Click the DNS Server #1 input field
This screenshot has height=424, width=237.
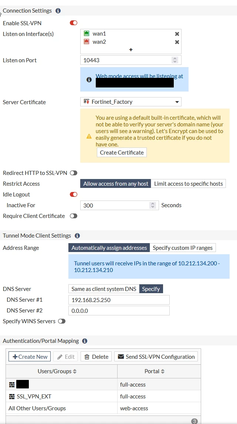(x=119, y=300)
